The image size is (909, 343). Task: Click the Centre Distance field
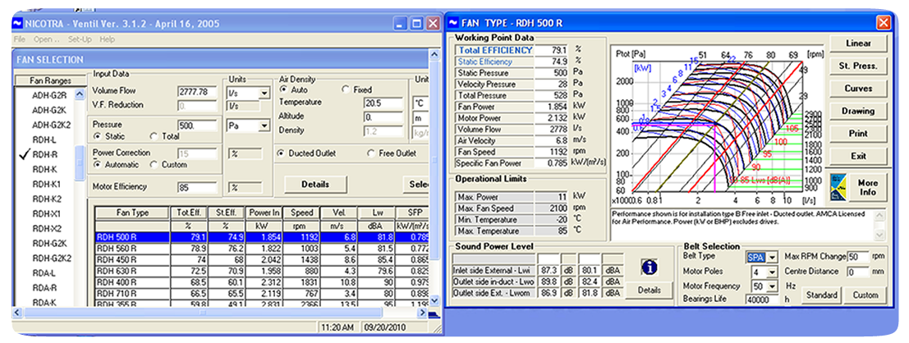(x=858, y=271)
